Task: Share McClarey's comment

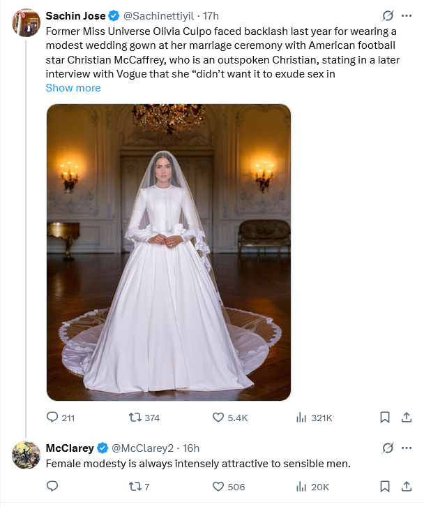Action: click(x=407, y=486)
